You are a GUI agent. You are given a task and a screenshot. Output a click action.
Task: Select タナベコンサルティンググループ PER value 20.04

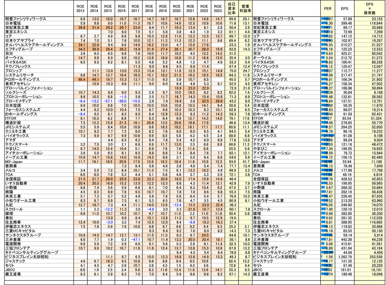[x=328, y=252]
